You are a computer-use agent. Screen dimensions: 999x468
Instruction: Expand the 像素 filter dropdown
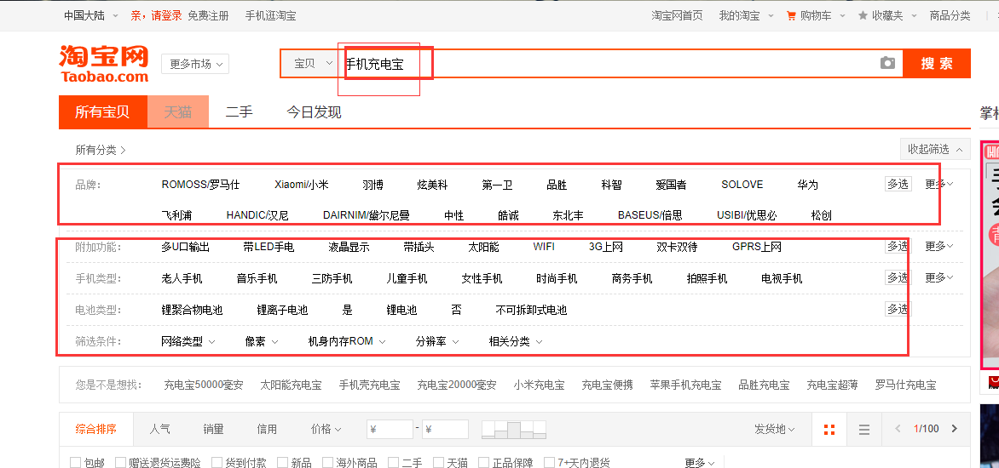click(261, 341)
